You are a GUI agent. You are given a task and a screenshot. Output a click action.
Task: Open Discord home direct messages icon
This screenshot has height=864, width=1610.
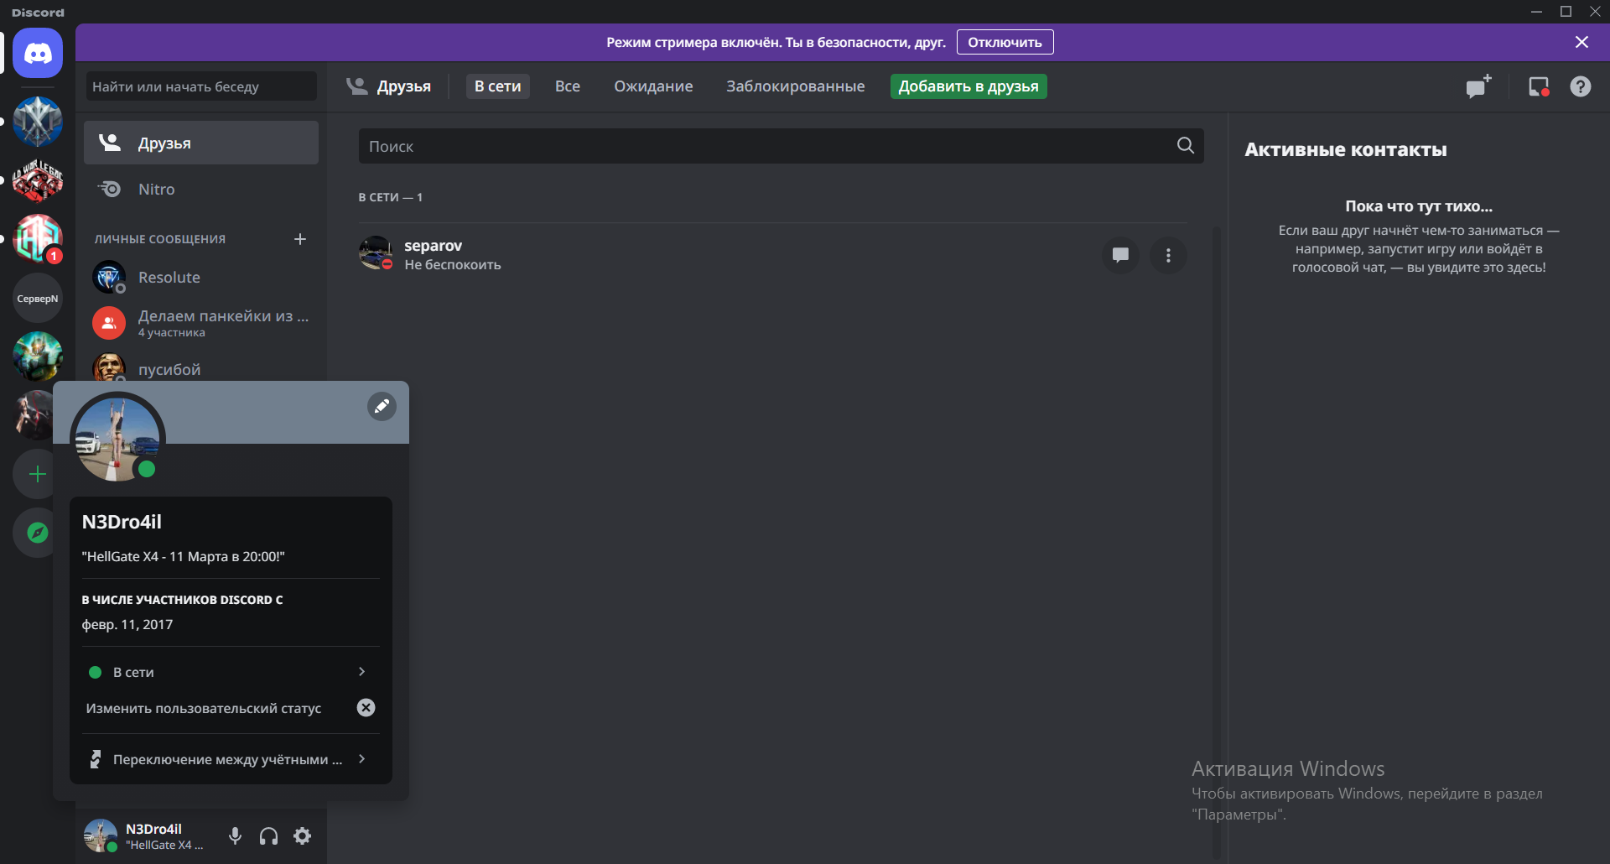click(x=38, y=53)
